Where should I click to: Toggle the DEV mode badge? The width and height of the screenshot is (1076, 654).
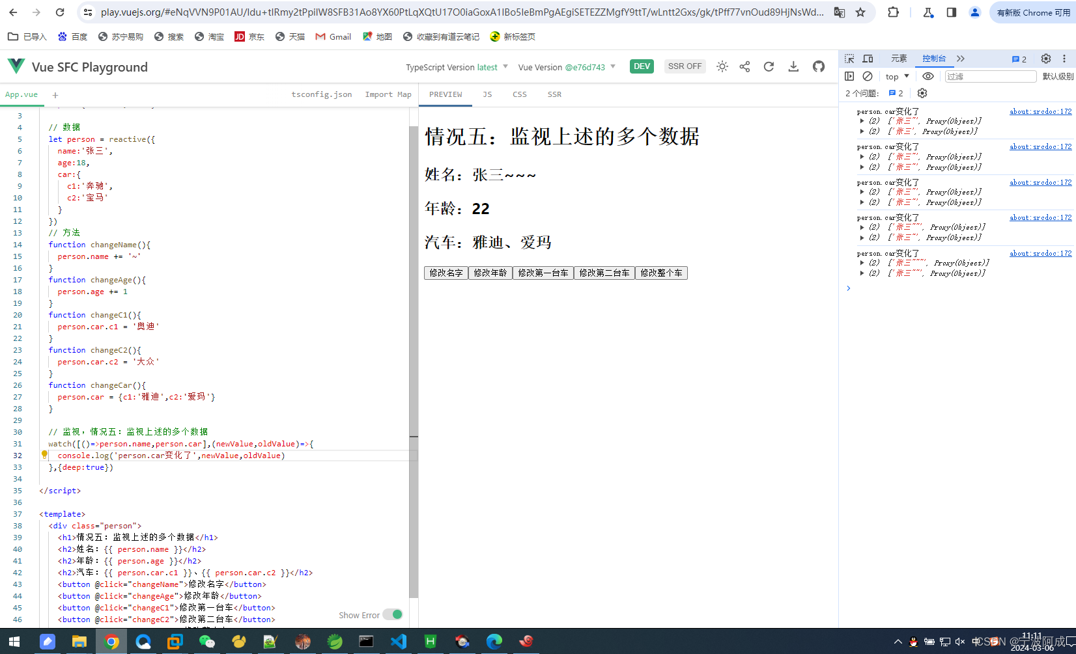point(641,66)
